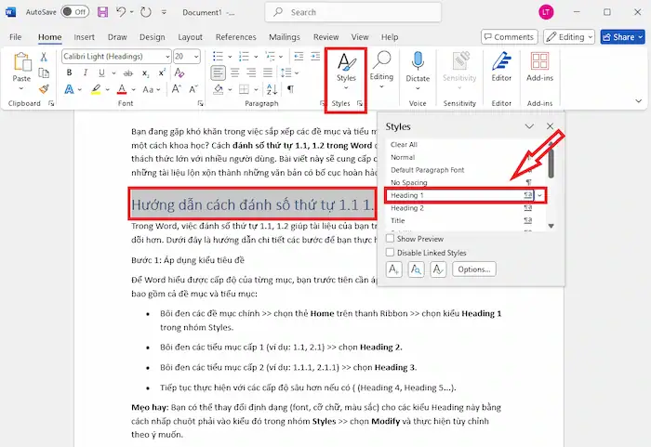Enable the Show Preview checkbox
This screenshot has height=447, width=651.
391,239
